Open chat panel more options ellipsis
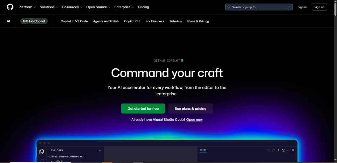337x163 pixels. pos(288,150)
